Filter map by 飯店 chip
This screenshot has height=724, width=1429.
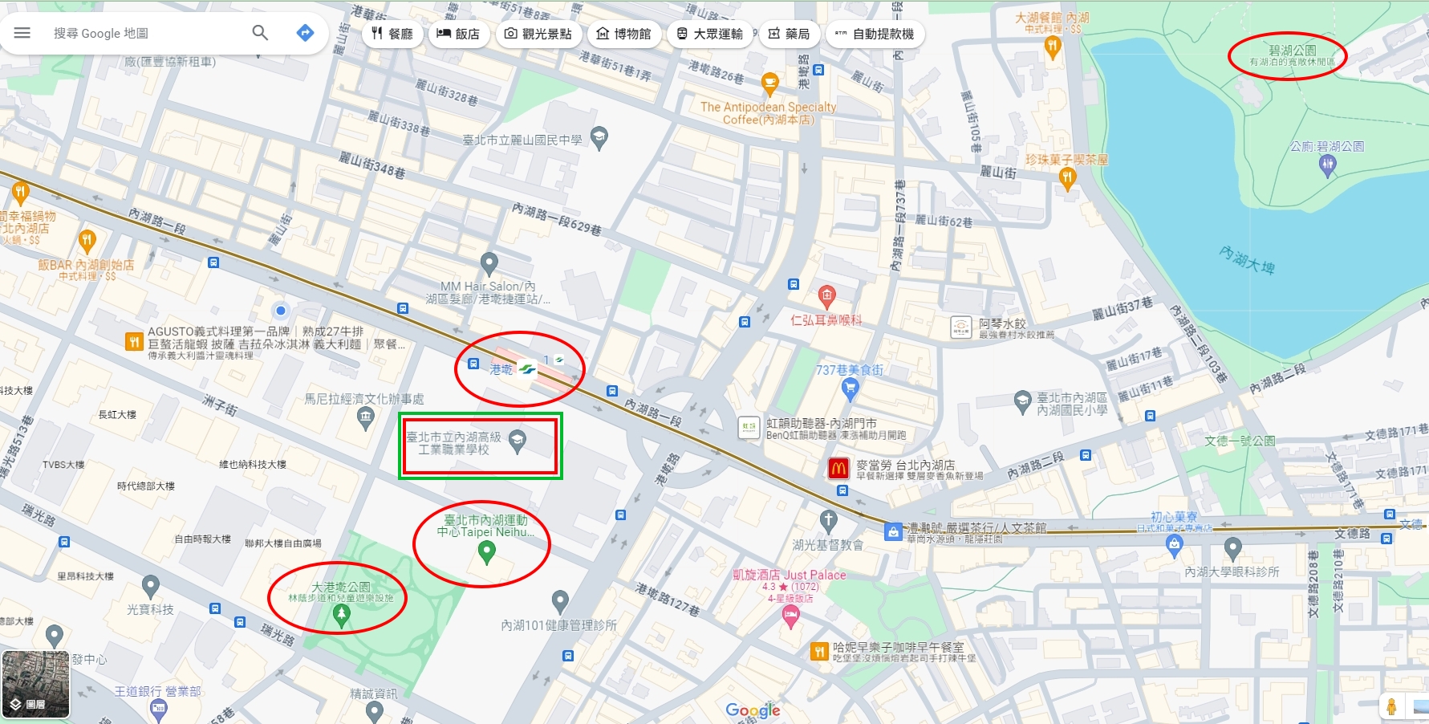click(458, 34)
